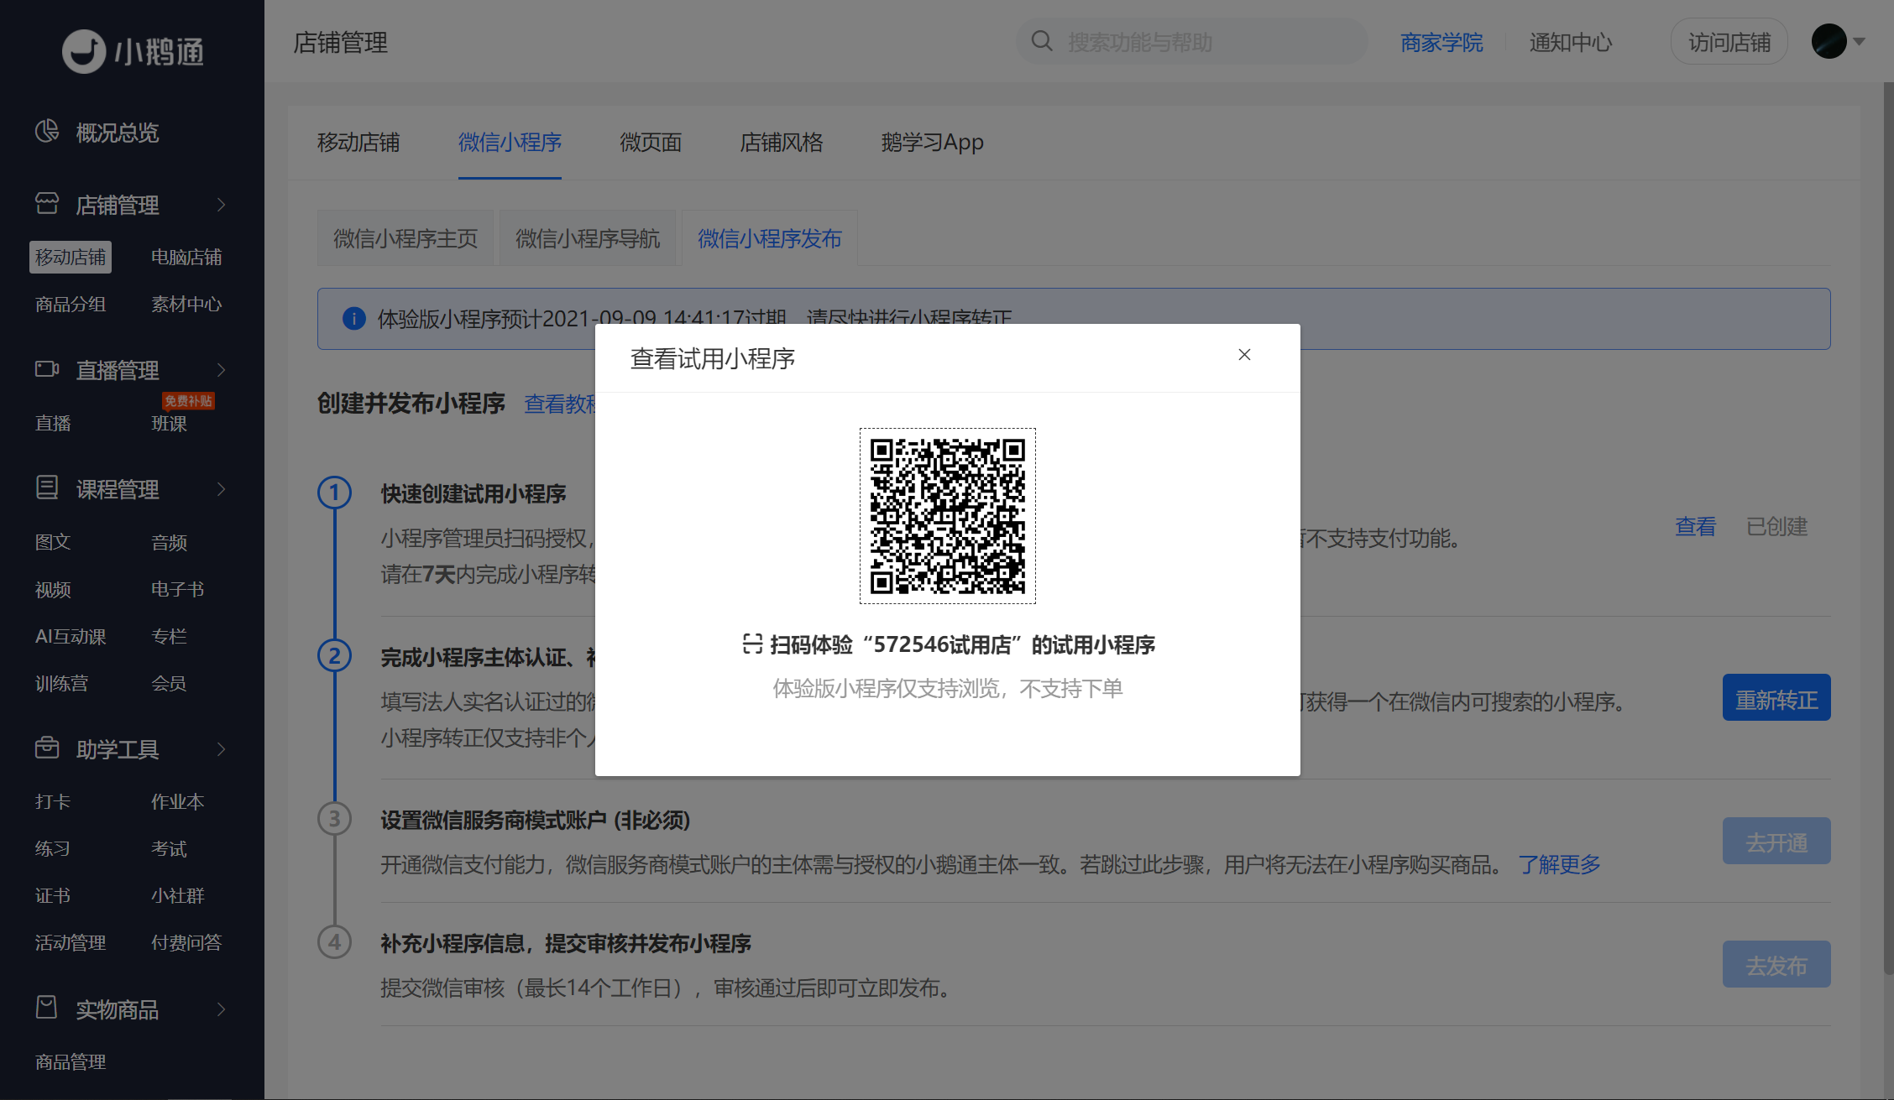Expand the 实物商品 sidebar chevron

(222, 1009)
